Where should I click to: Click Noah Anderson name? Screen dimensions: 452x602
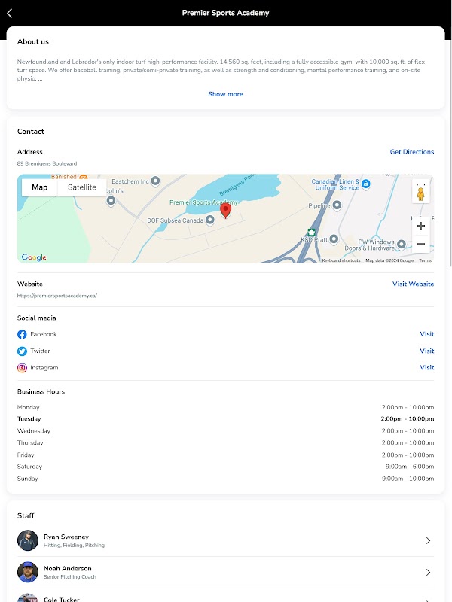coord(68,568)
